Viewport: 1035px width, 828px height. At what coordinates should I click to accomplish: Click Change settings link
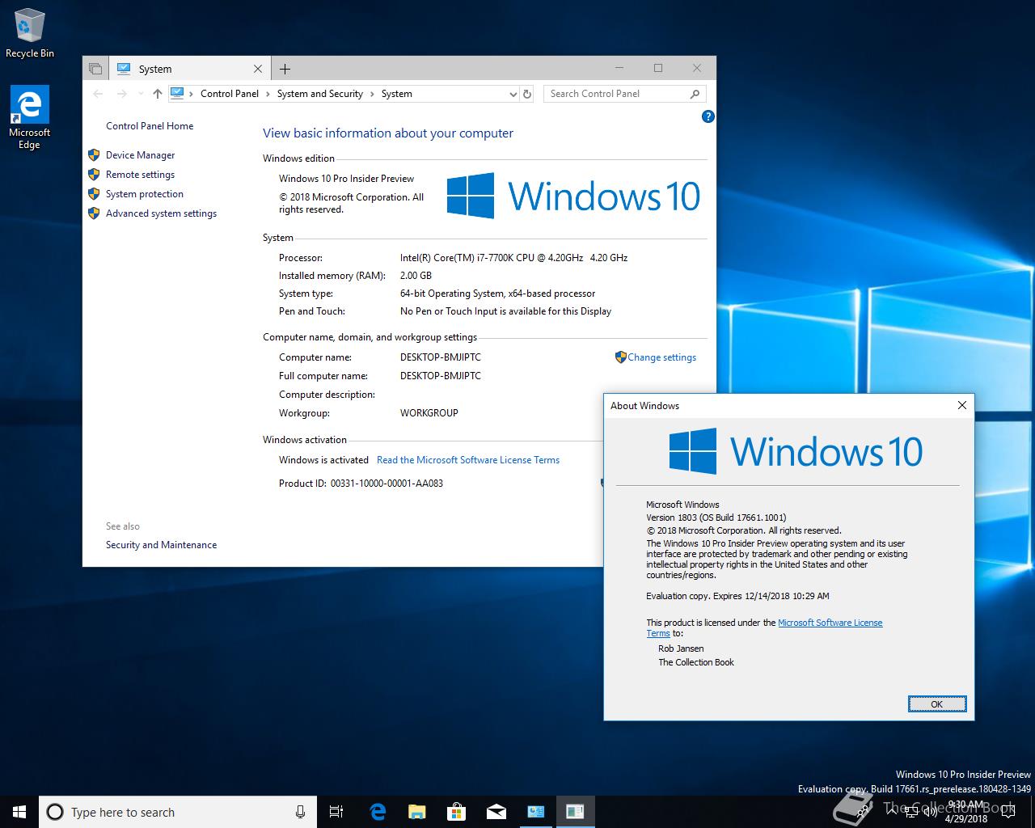coord(661,357)
